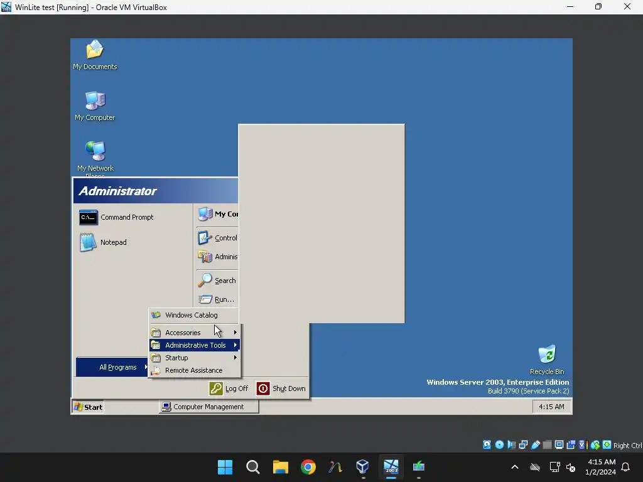The image size is (643, 482).
Task: Click the muted volume tray icon
Action: coord(570,467)
